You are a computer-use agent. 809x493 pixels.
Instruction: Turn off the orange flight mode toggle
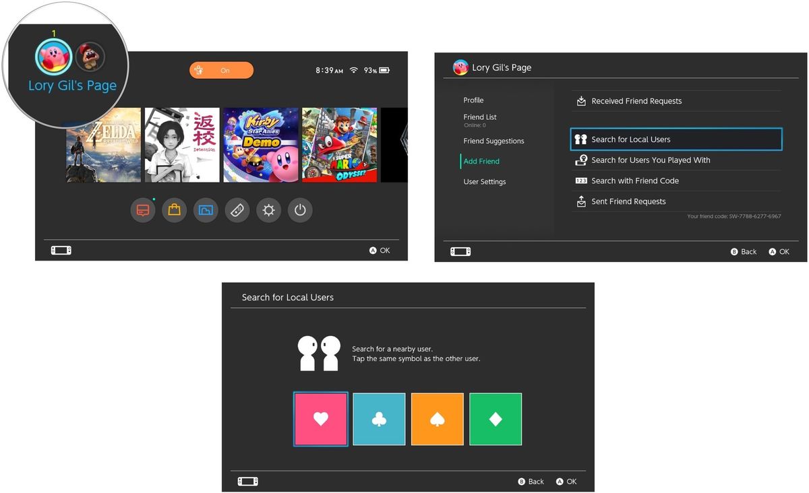[x=221, y=70]
